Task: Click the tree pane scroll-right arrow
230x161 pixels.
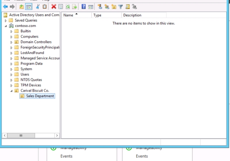Action: point(57,136)
